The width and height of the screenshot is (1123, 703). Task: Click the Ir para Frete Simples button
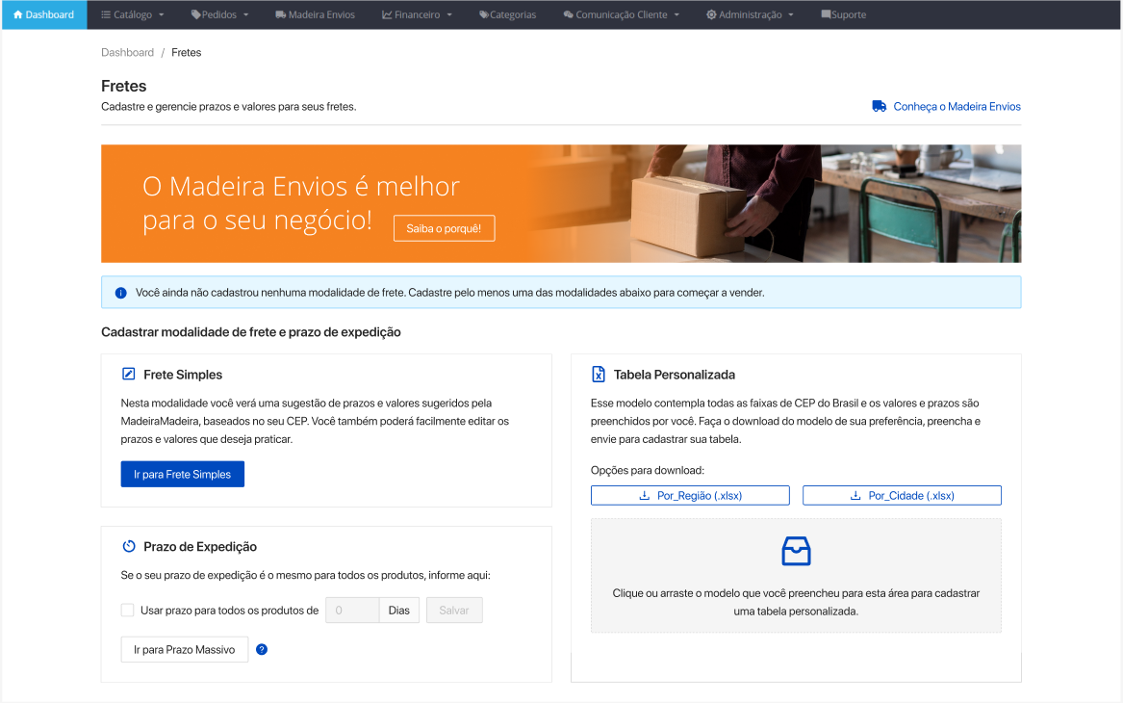tap(183, 474)
